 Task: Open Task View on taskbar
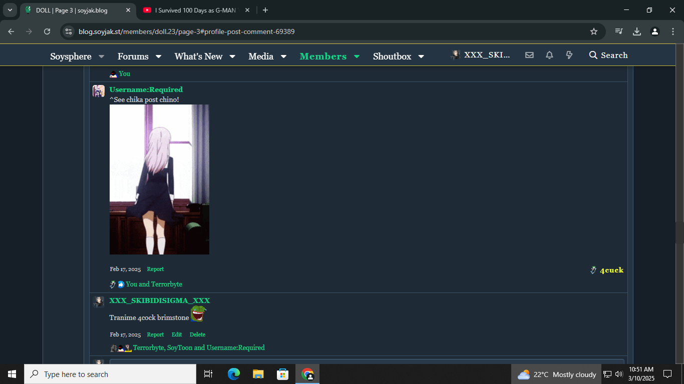point(208,374)
